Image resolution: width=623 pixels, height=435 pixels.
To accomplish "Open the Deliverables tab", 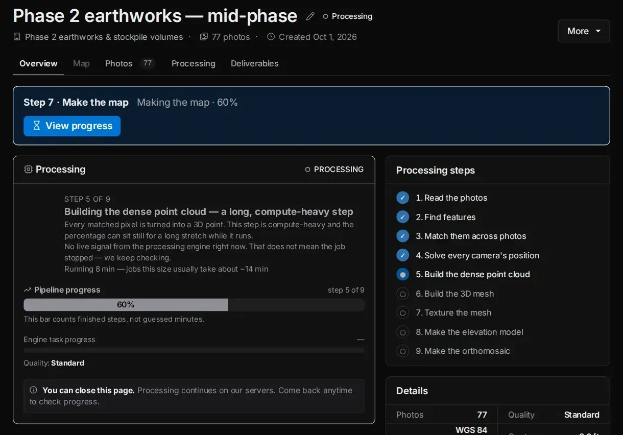I will [255, 63].
